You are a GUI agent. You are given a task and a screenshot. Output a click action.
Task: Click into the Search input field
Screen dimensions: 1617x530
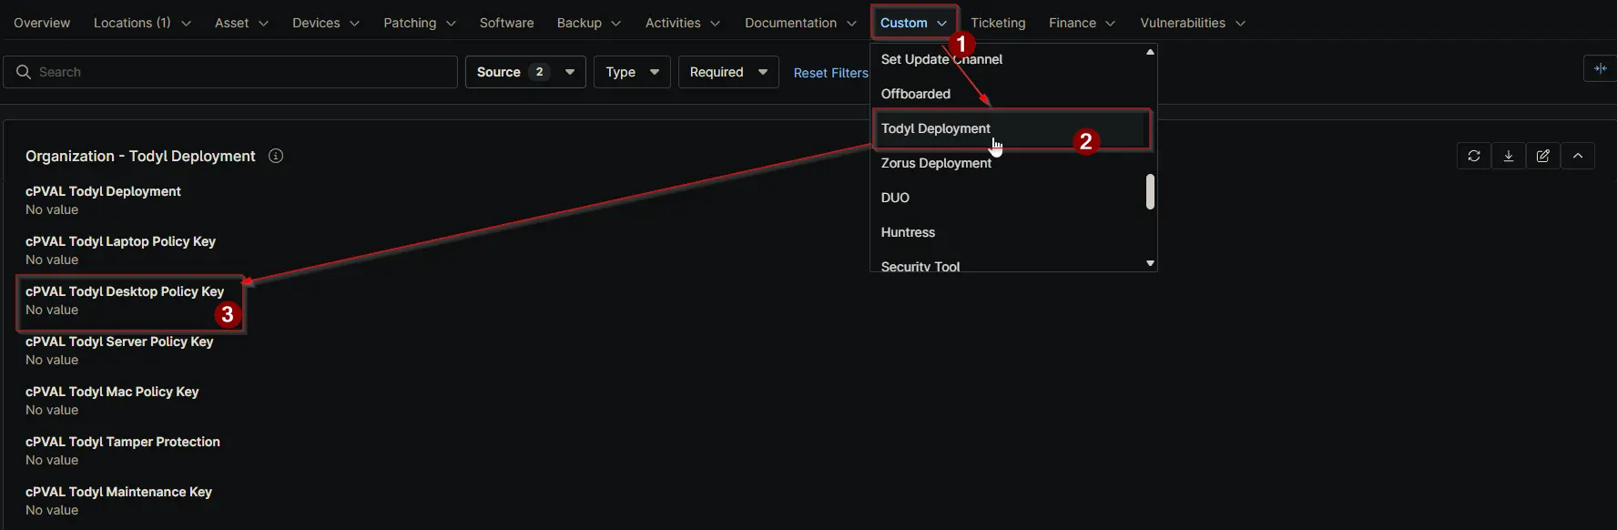[230, 72]
